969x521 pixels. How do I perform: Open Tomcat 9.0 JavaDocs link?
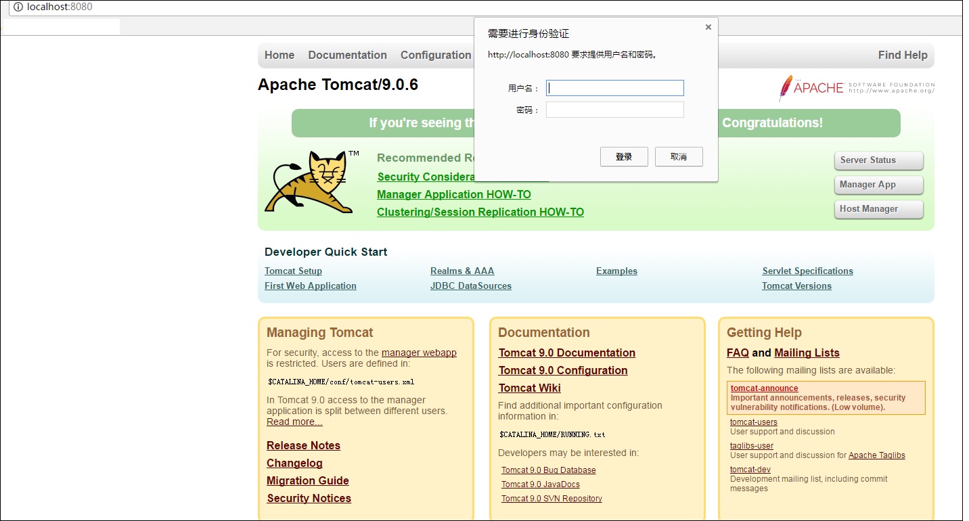541,484
